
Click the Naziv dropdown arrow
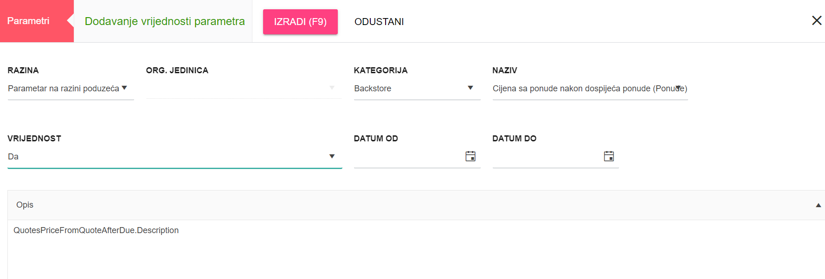(x=678, y=88)
